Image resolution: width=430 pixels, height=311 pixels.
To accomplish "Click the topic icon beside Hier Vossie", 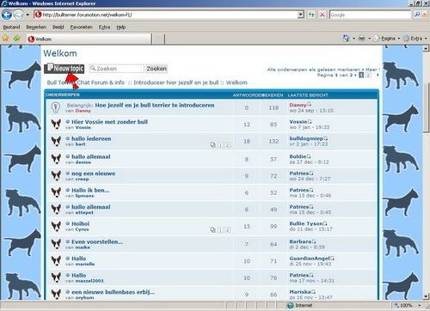I will pyautogui.click(x=56, y=125).
